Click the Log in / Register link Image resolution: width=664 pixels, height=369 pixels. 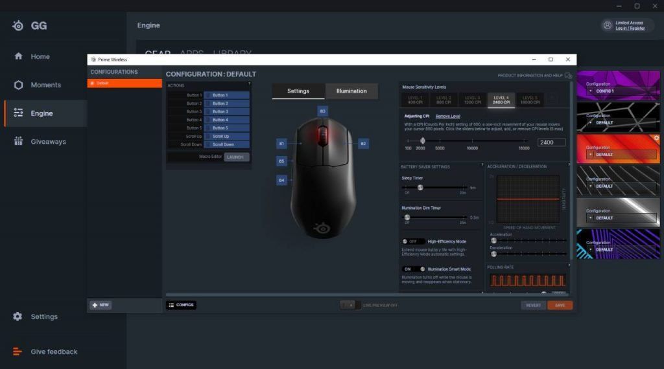tap(630, 28)
